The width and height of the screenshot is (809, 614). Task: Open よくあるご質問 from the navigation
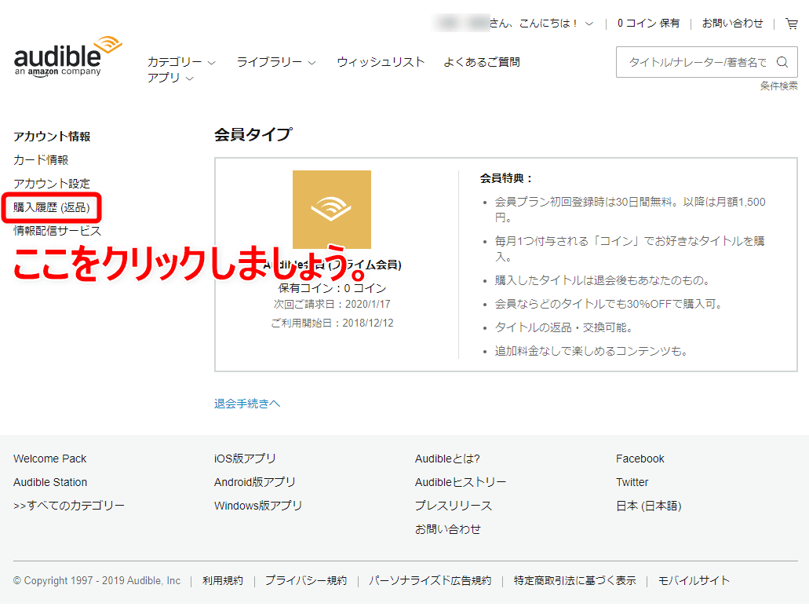pos(483,60)
